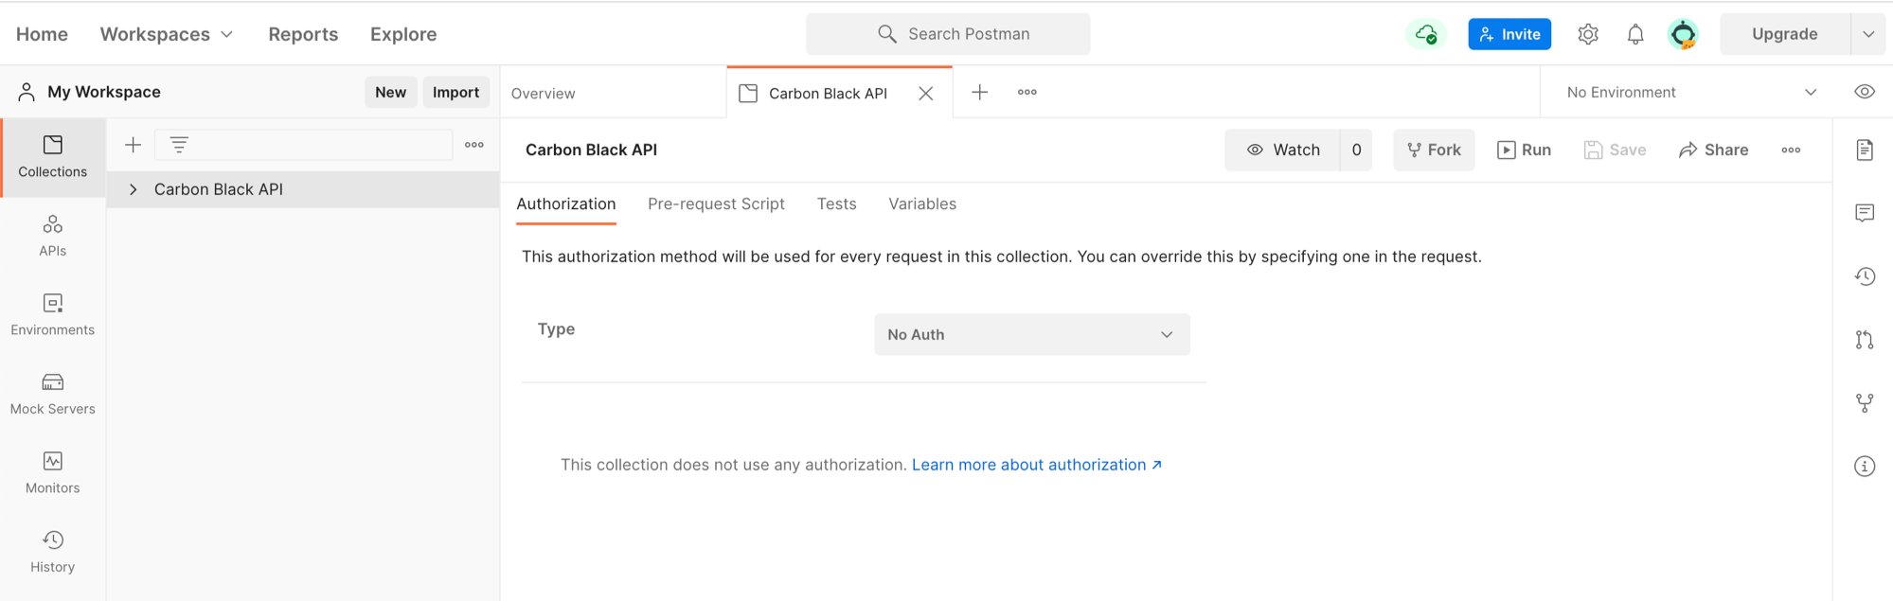Open the Collections sidebar panel

pos(53,157)
